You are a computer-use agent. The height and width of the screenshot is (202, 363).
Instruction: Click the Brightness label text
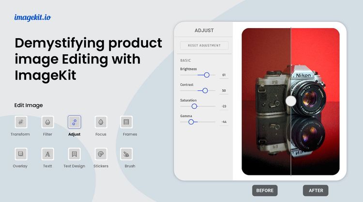point(188,69)
